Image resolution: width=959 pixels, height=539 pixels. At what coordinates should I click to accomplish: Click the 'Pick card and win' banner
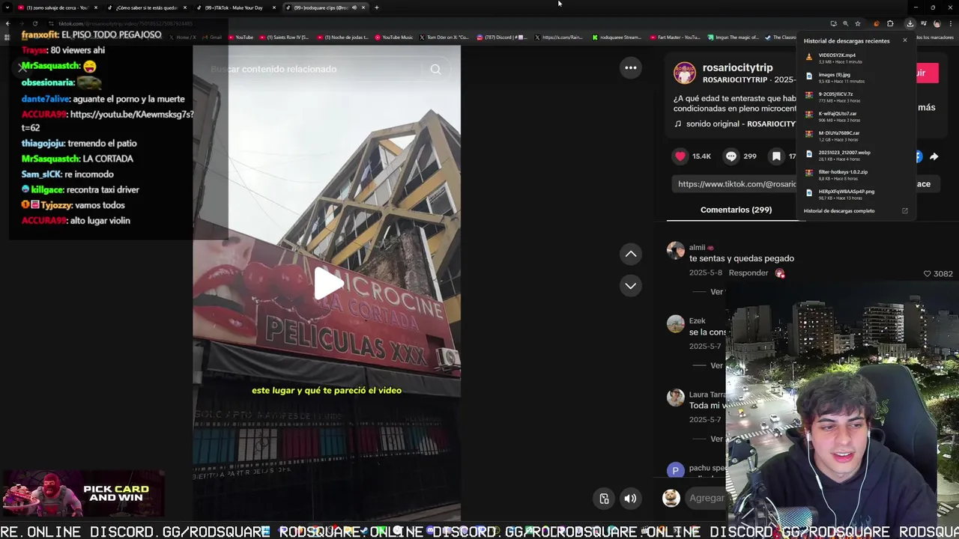[82, 493]
